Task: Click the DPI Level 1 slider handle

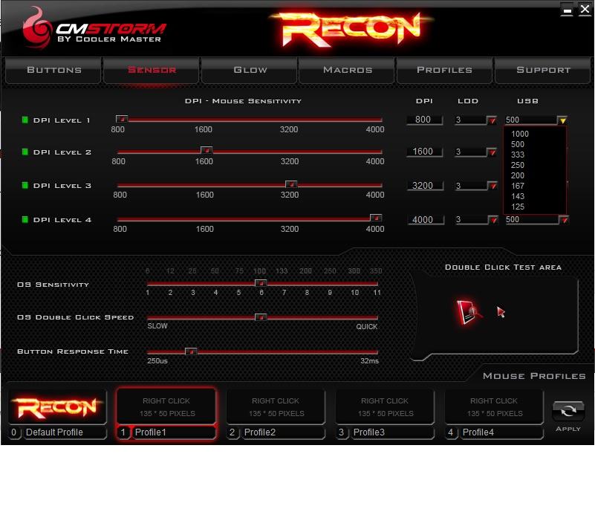Action: 122,119
